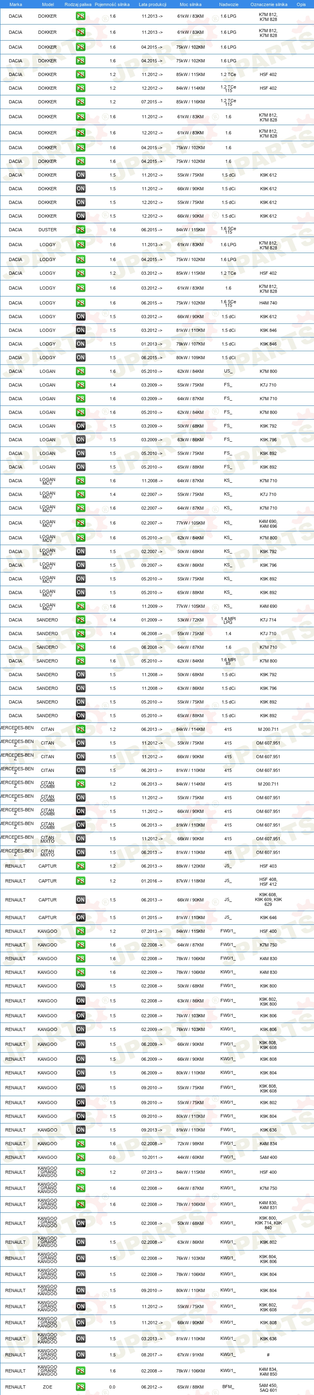314x1395 pixels.
Task: Click petrol icon in Sandero K7J 714 row
Action: point(81,619)
